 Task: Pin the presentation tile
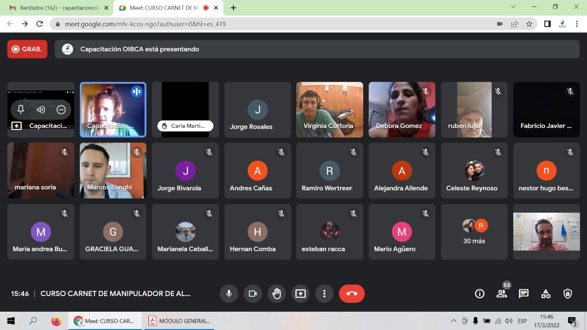21,110
